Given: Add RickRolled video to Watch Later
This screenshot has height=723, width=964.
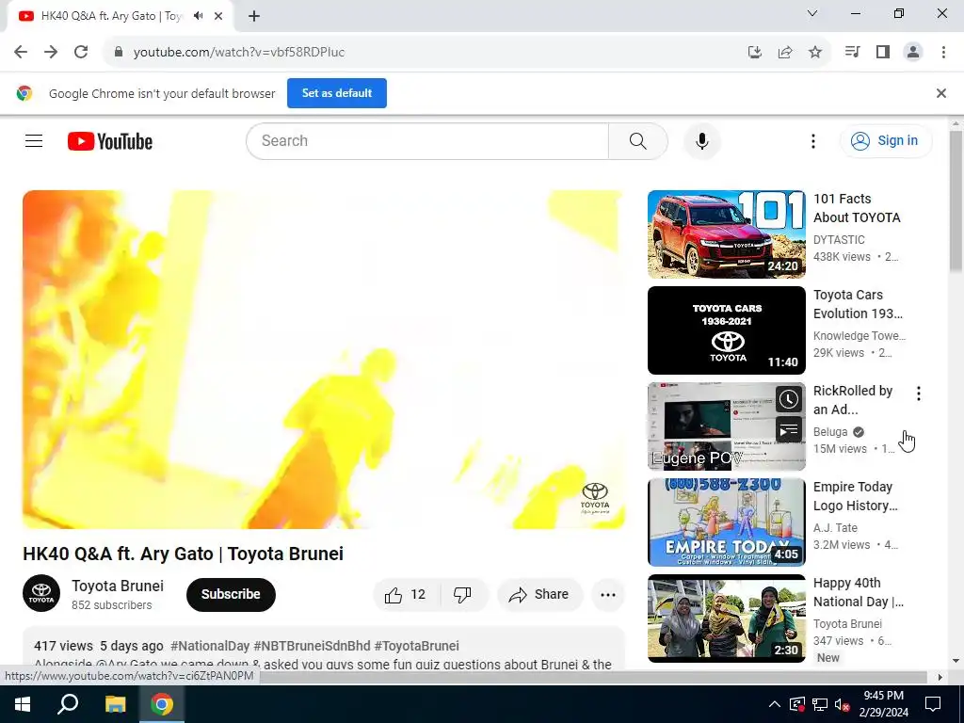Looking at the screenshot, I should 788,399.
